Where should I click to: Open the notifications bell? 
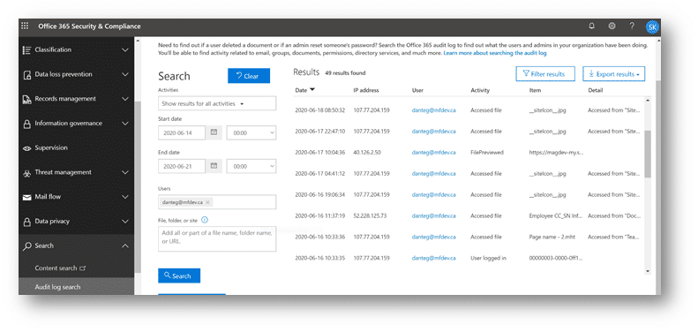(x=591, y=26)
